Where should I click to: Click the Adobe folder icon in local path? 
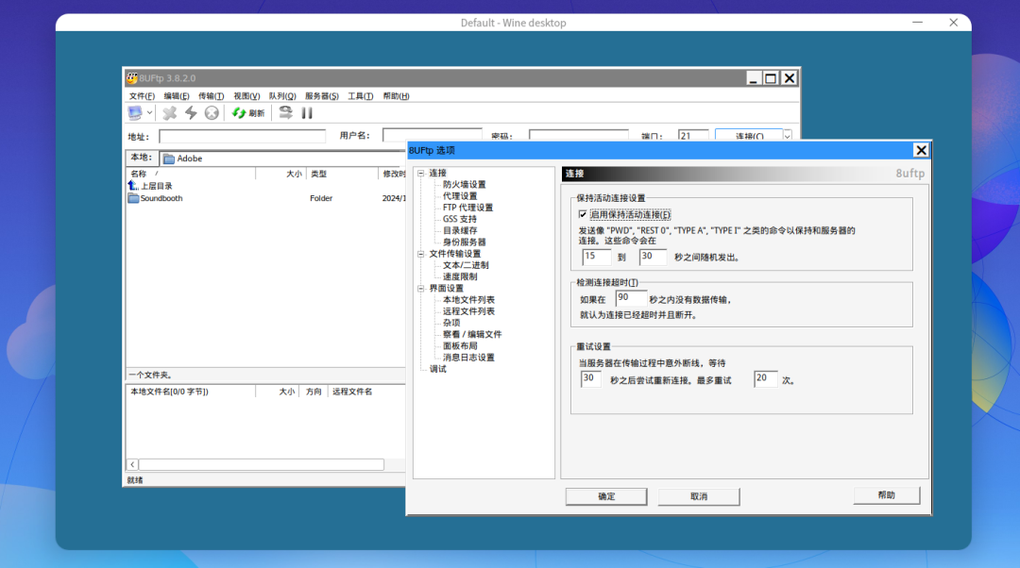tap(170, 158)
